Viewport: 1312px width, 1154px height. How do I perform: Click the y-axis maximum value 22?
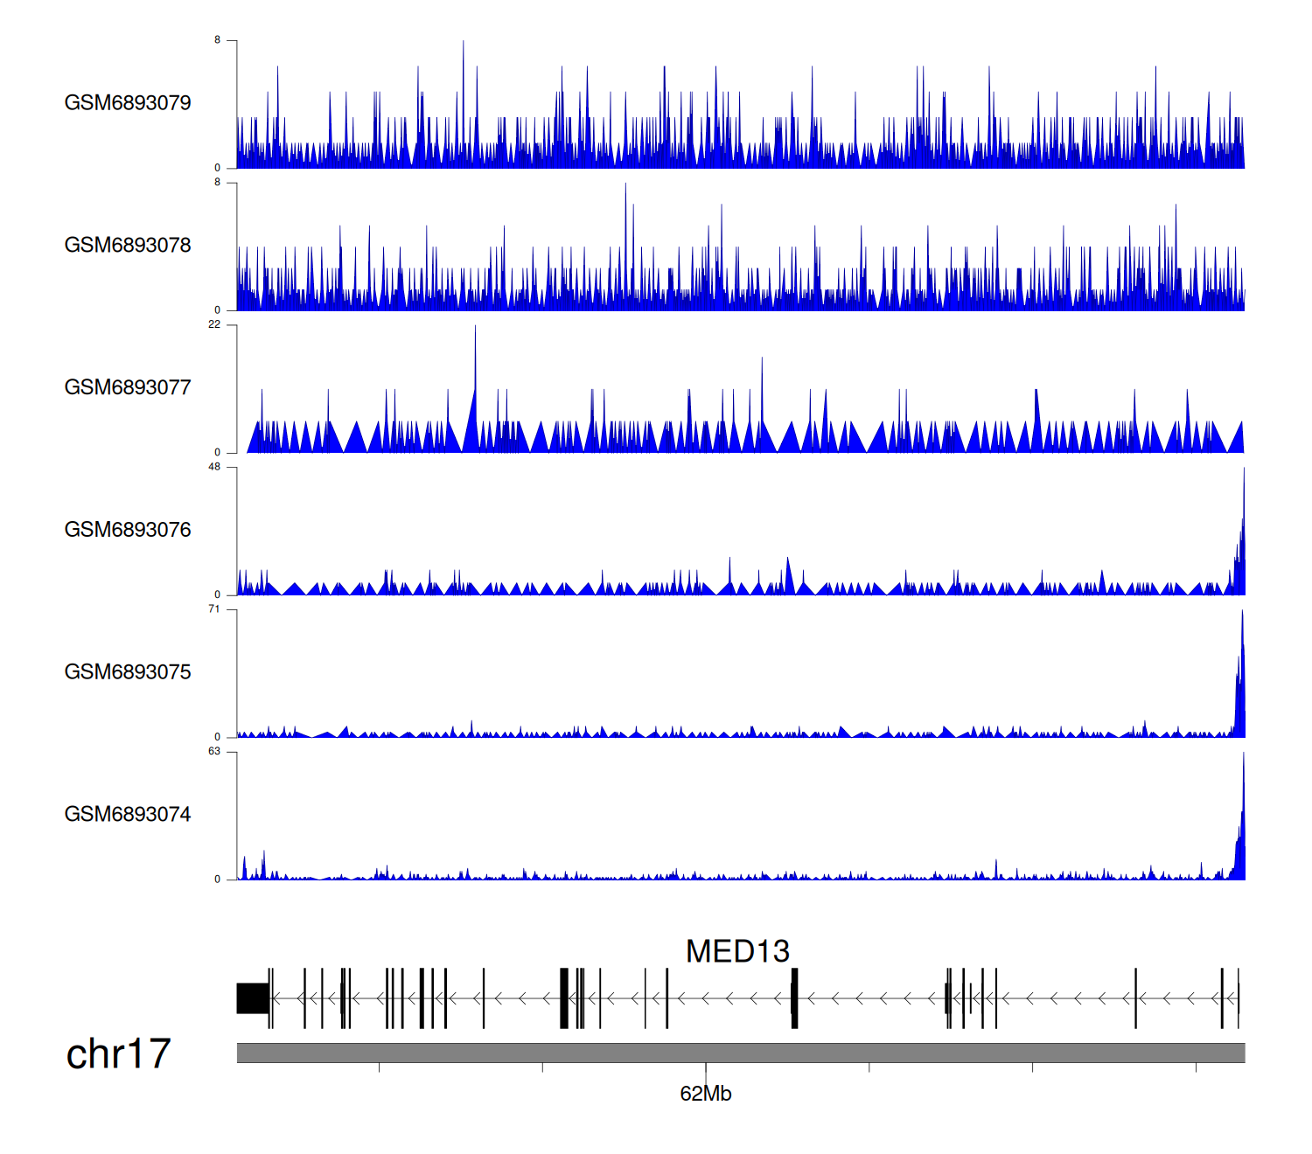[x=214, y=324]
